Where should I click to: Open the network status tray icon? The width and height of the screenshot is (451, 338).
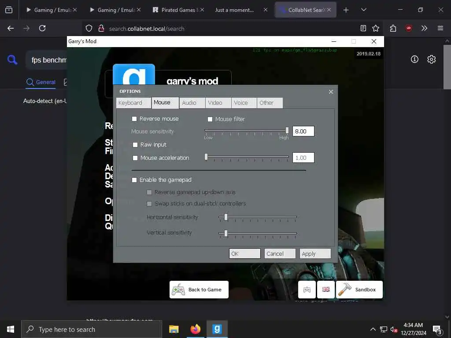click(x=384, y=329)
